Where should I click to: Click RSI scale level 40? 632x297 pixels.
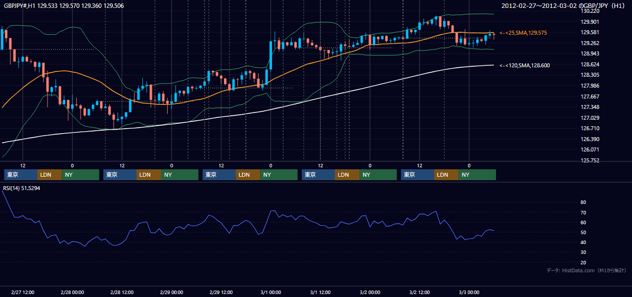click(584, 243)
